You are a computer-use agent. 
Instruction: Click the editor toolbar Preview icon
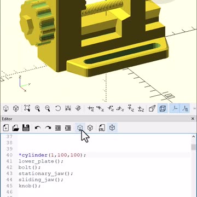click(80, 128)
